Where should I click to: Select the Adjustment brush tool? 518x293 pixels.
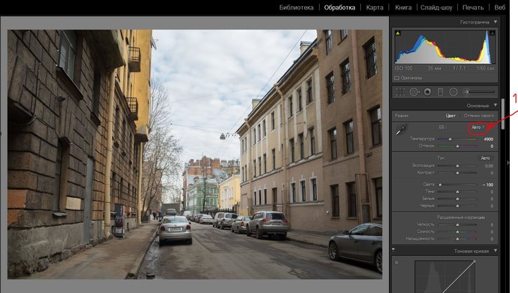tap(467, 92)
